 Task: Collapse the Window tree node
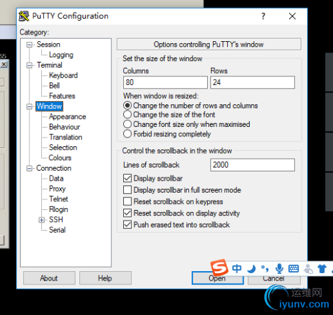(x=29, y=106)
